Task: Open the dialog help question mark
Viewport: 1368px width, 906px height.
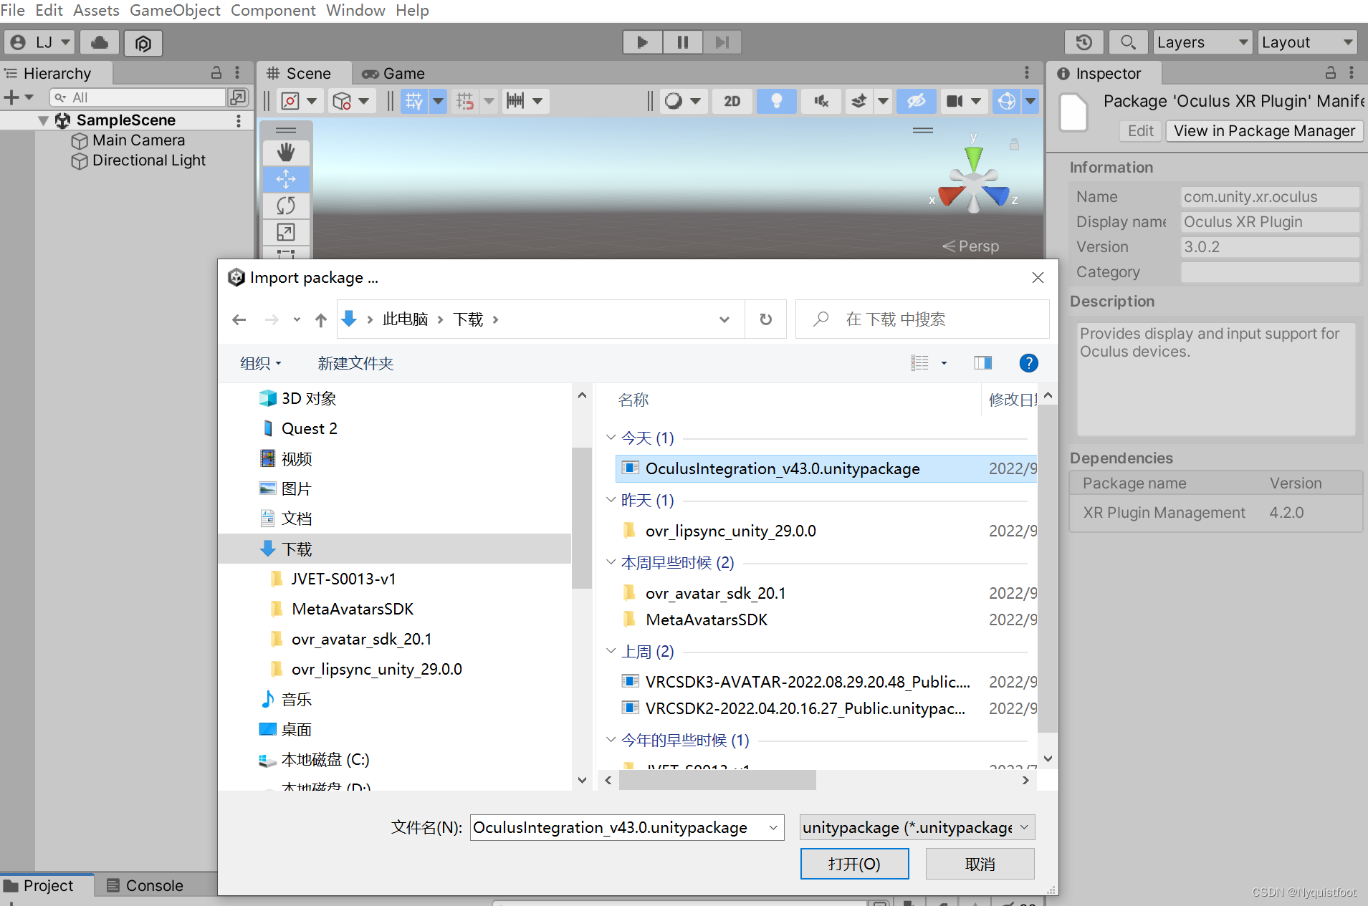Action: [x=1028, y=363]
